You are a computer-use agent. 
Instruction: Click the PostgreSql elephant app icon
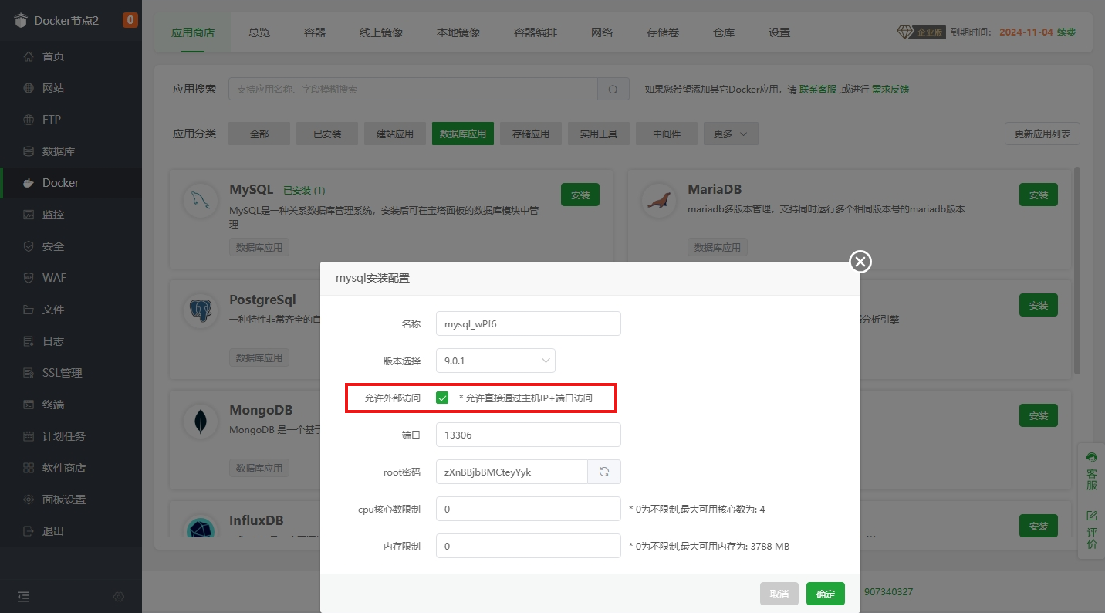pos(201,311)
